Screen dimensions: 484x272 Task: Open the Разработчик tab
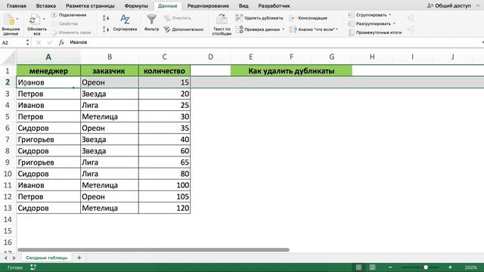coord(274,5)
